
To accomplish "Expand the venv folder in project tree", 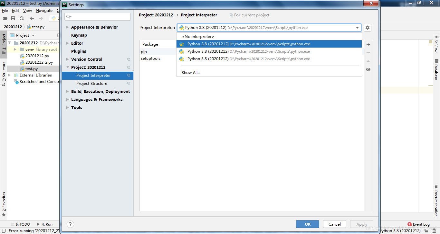I will (x=15, y=50).
